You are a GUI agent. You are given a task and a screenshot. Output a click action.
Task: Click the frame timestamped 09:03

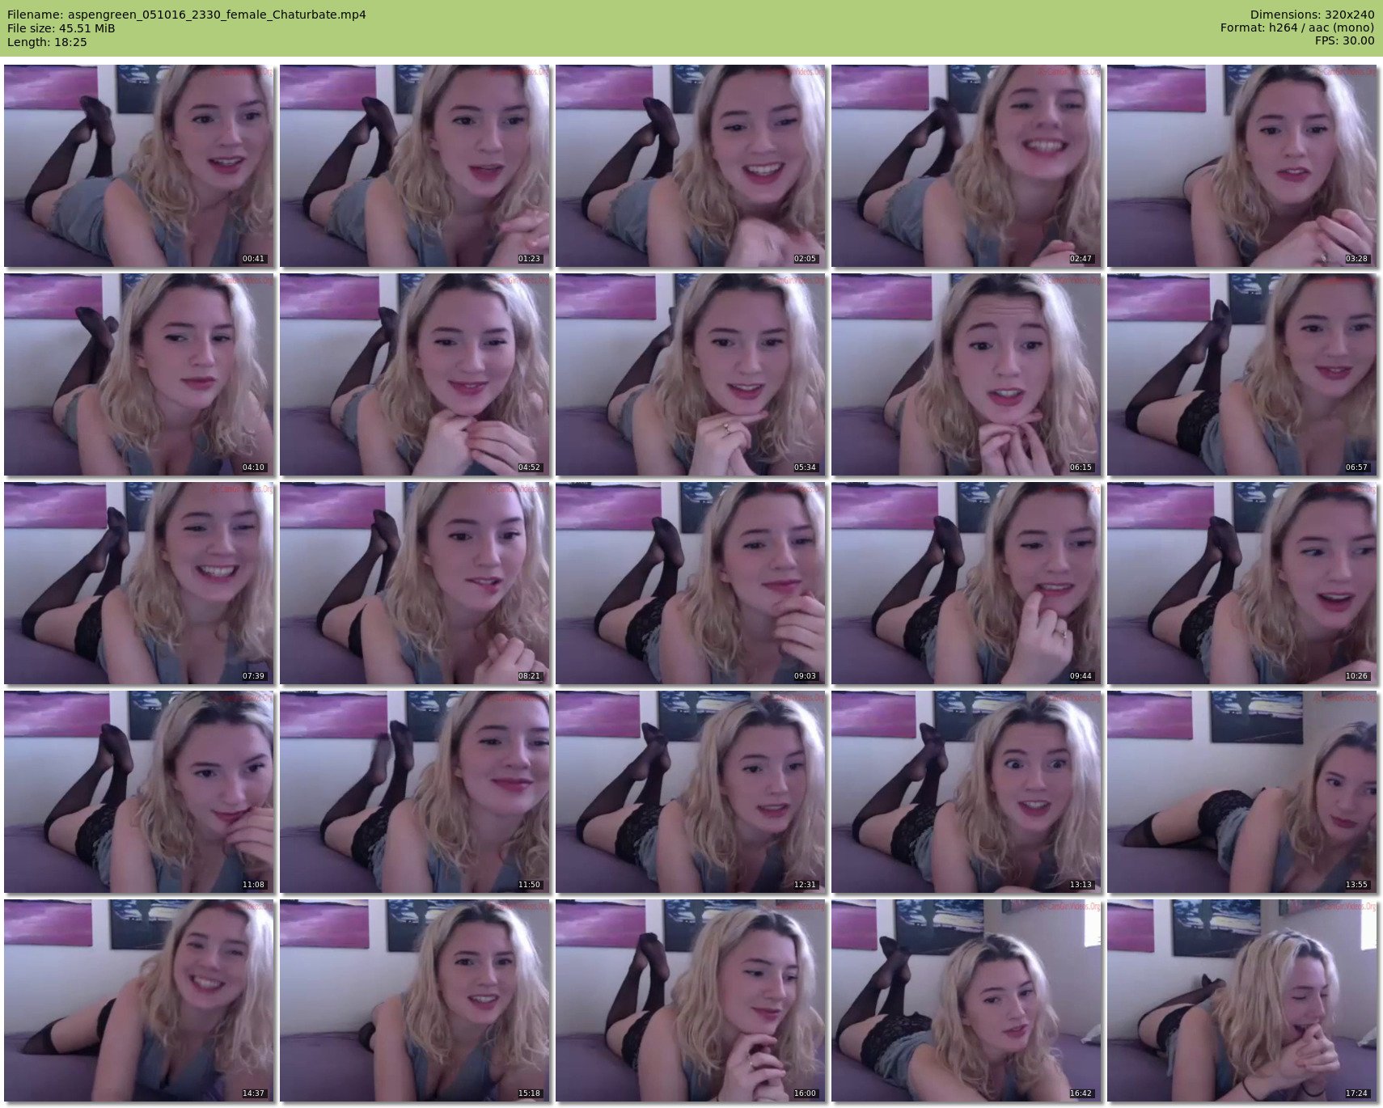click(x=690, y=583)
